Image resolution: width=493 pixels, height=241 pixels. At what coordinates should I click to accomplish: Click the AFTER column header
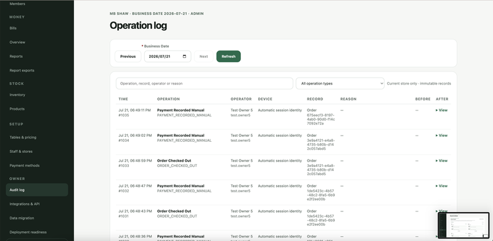click(442, 99)
